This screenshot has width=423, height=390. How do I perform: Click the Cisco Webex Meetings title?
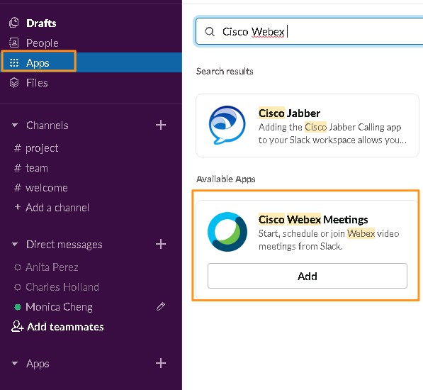click(313, 219)
